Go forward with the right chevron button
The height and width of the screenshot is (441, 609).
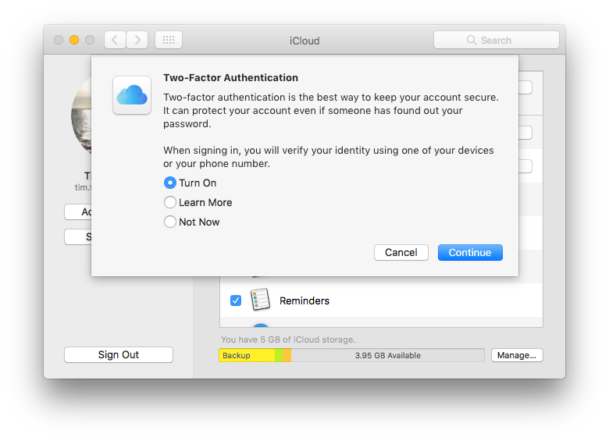pyautogui.click(x=137, y=40)
